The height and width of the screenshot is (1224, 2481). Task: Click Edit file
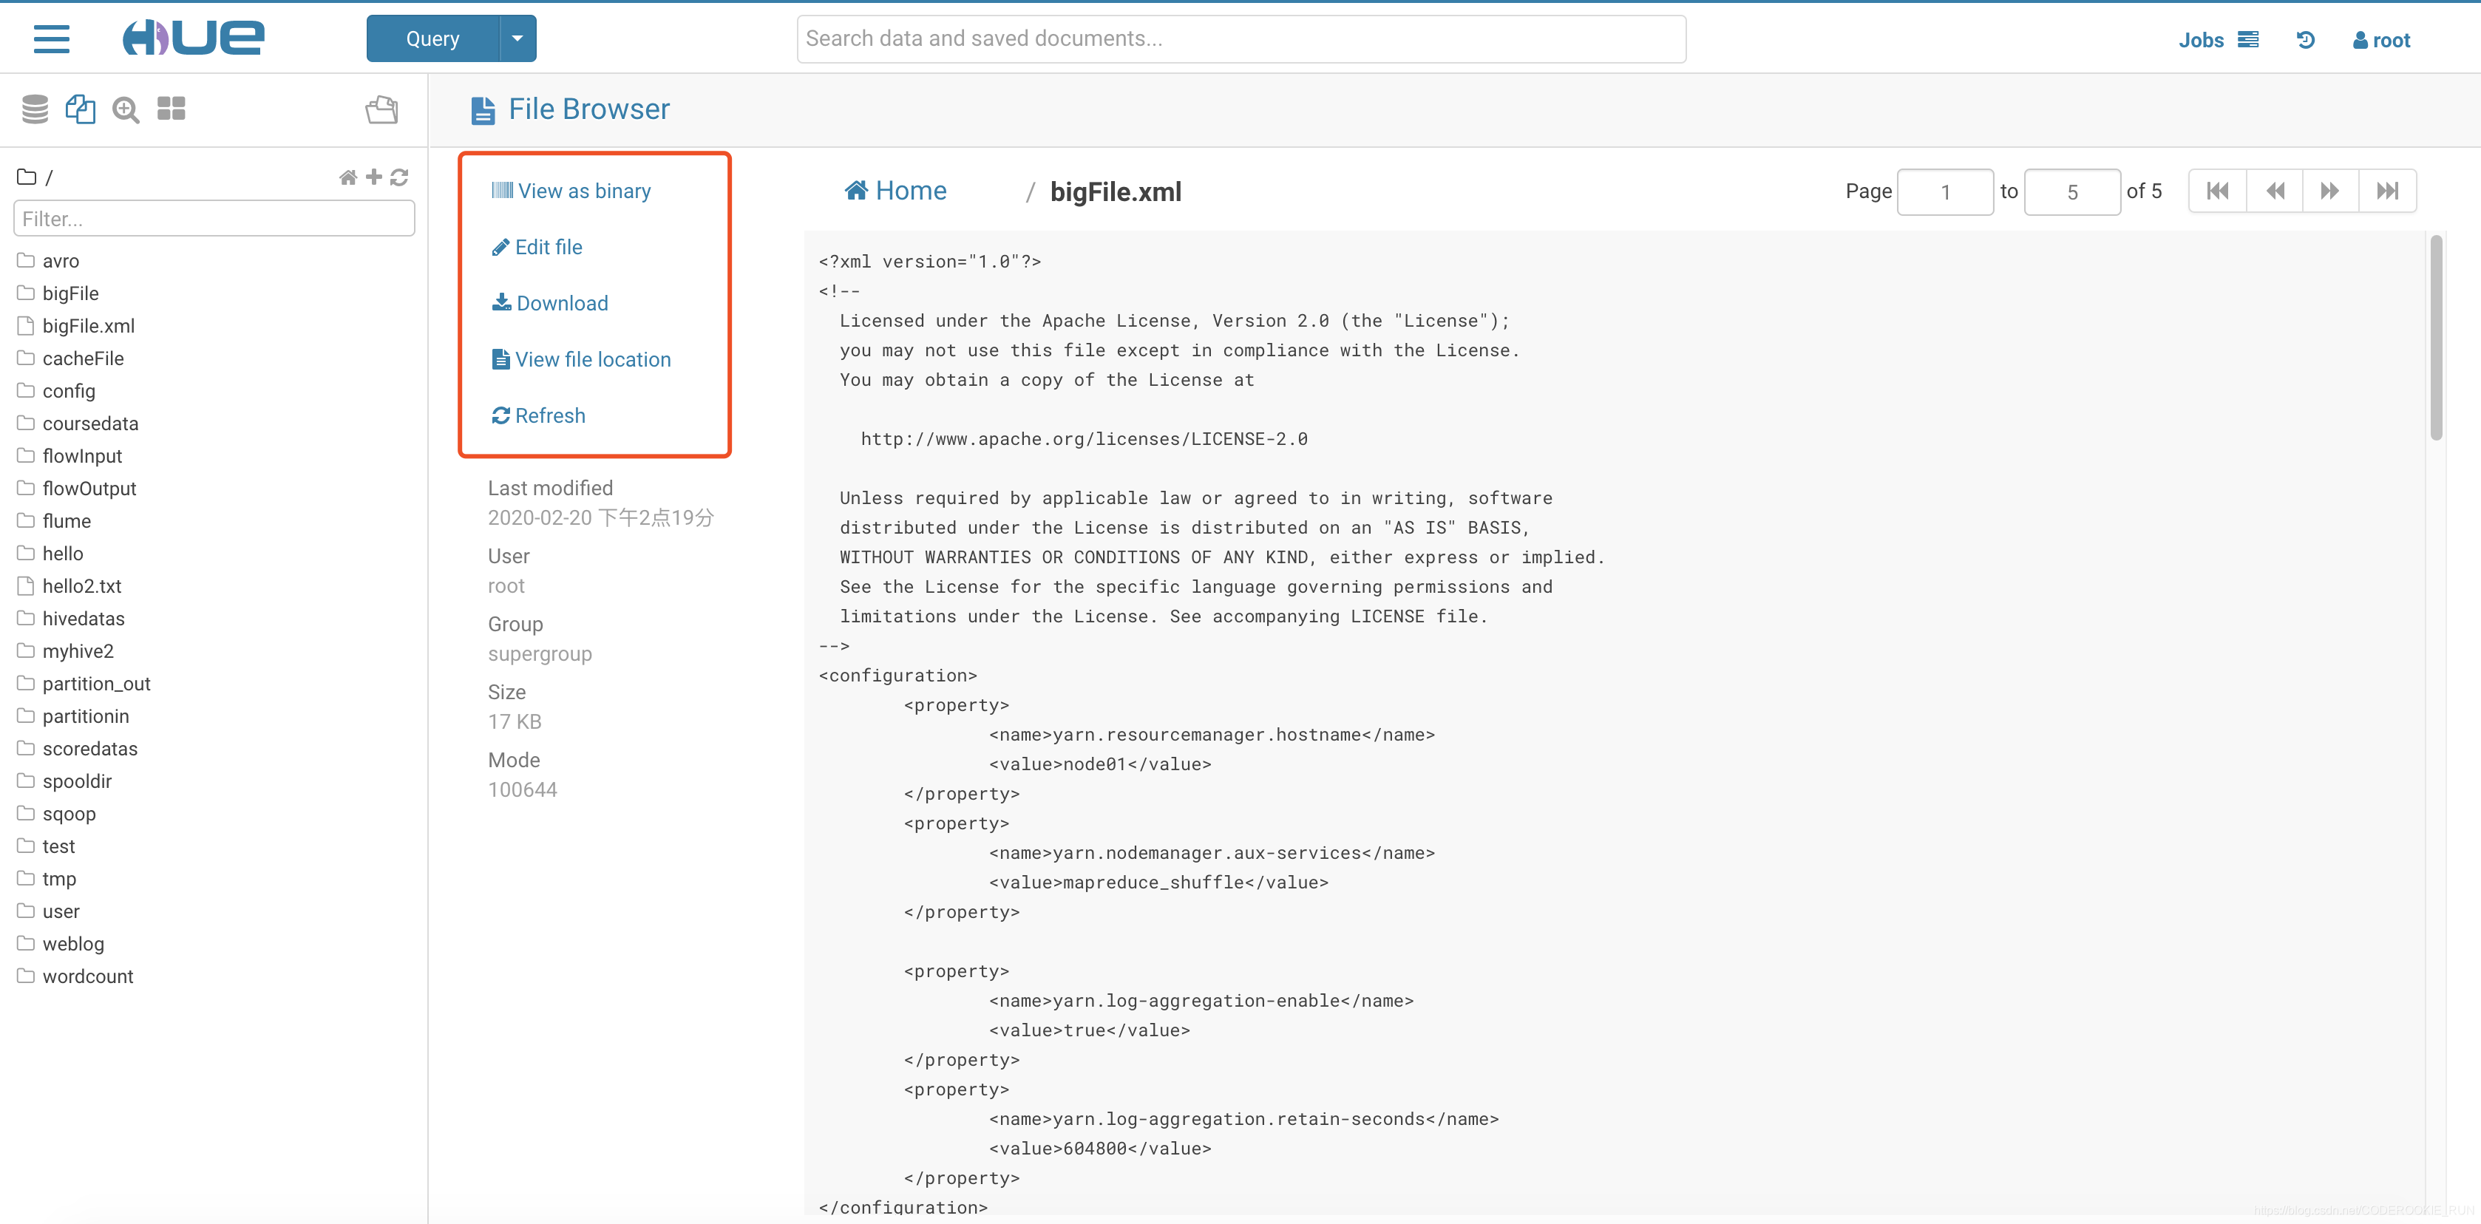point(537,248)
